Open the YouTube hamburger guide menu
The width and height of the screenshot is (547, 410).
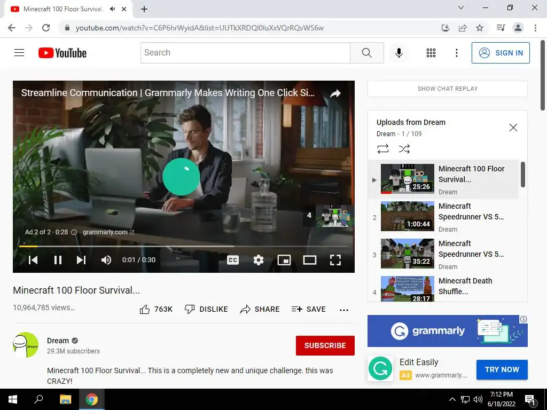pyautogui.click(x=19, y=53)
